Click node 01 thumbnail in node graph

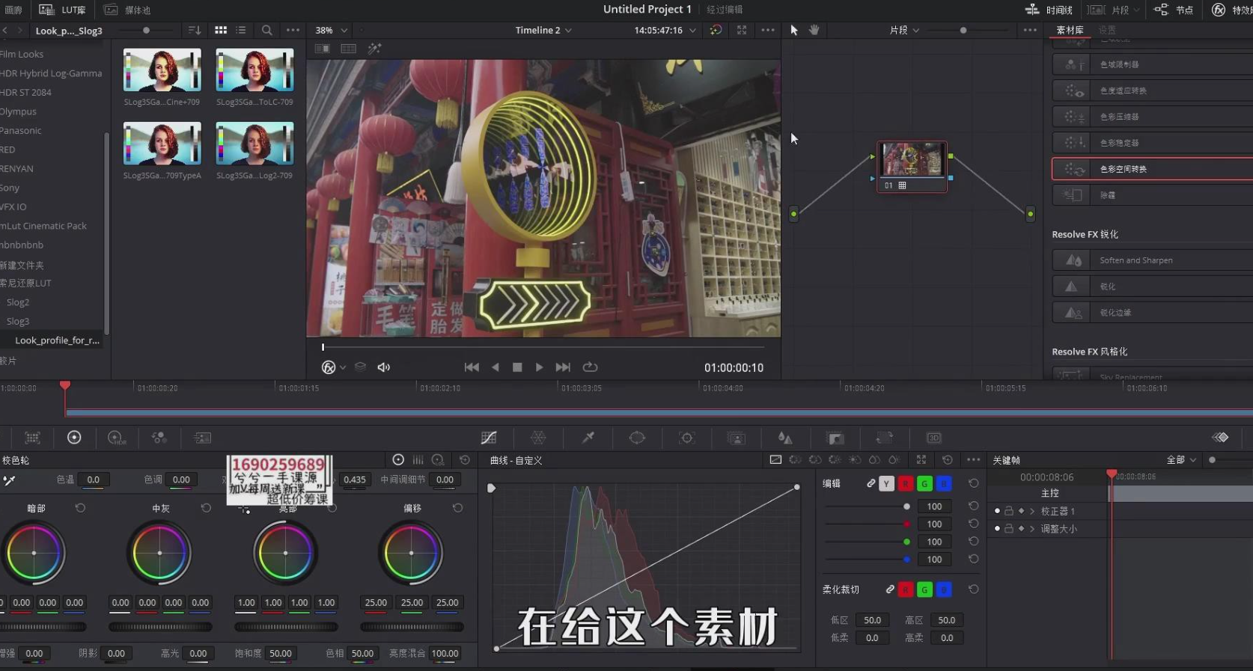(912, 160)
